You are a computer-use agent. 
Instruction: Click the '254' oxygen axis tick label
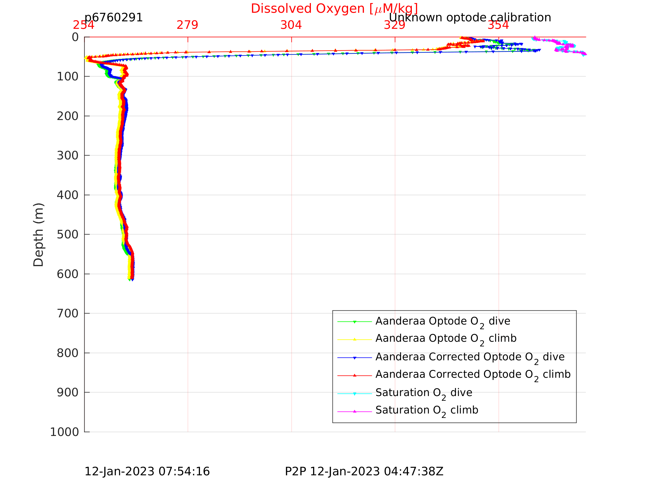pos(84,25)
